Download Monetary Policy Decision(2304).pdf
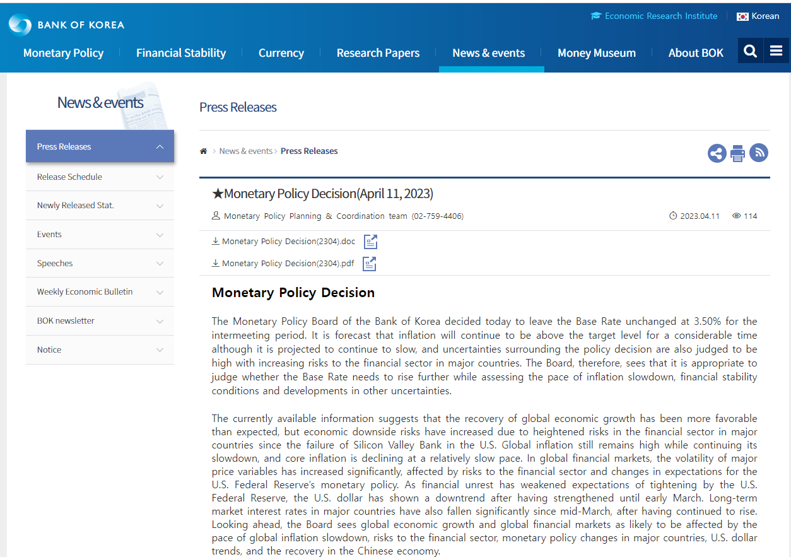The image size is (791, 557). pyautogui.click(x=287, y=264)
